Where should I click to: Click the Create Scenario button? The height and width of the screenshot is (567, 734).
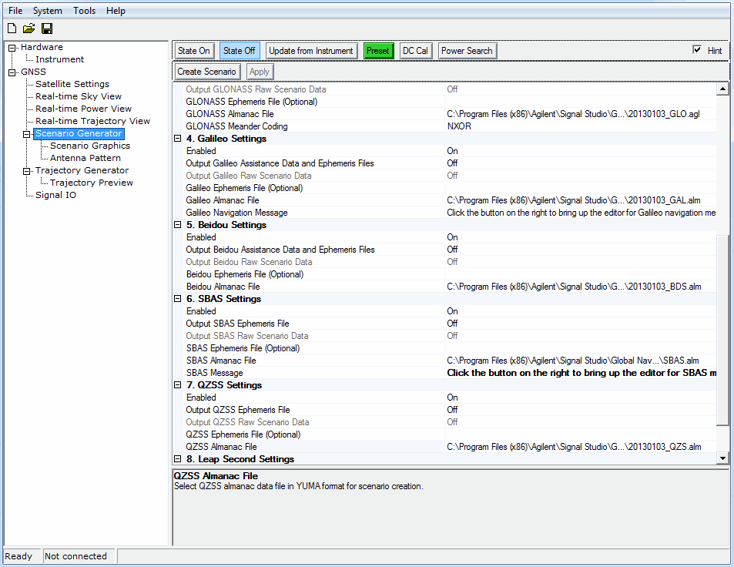(206, 72)
